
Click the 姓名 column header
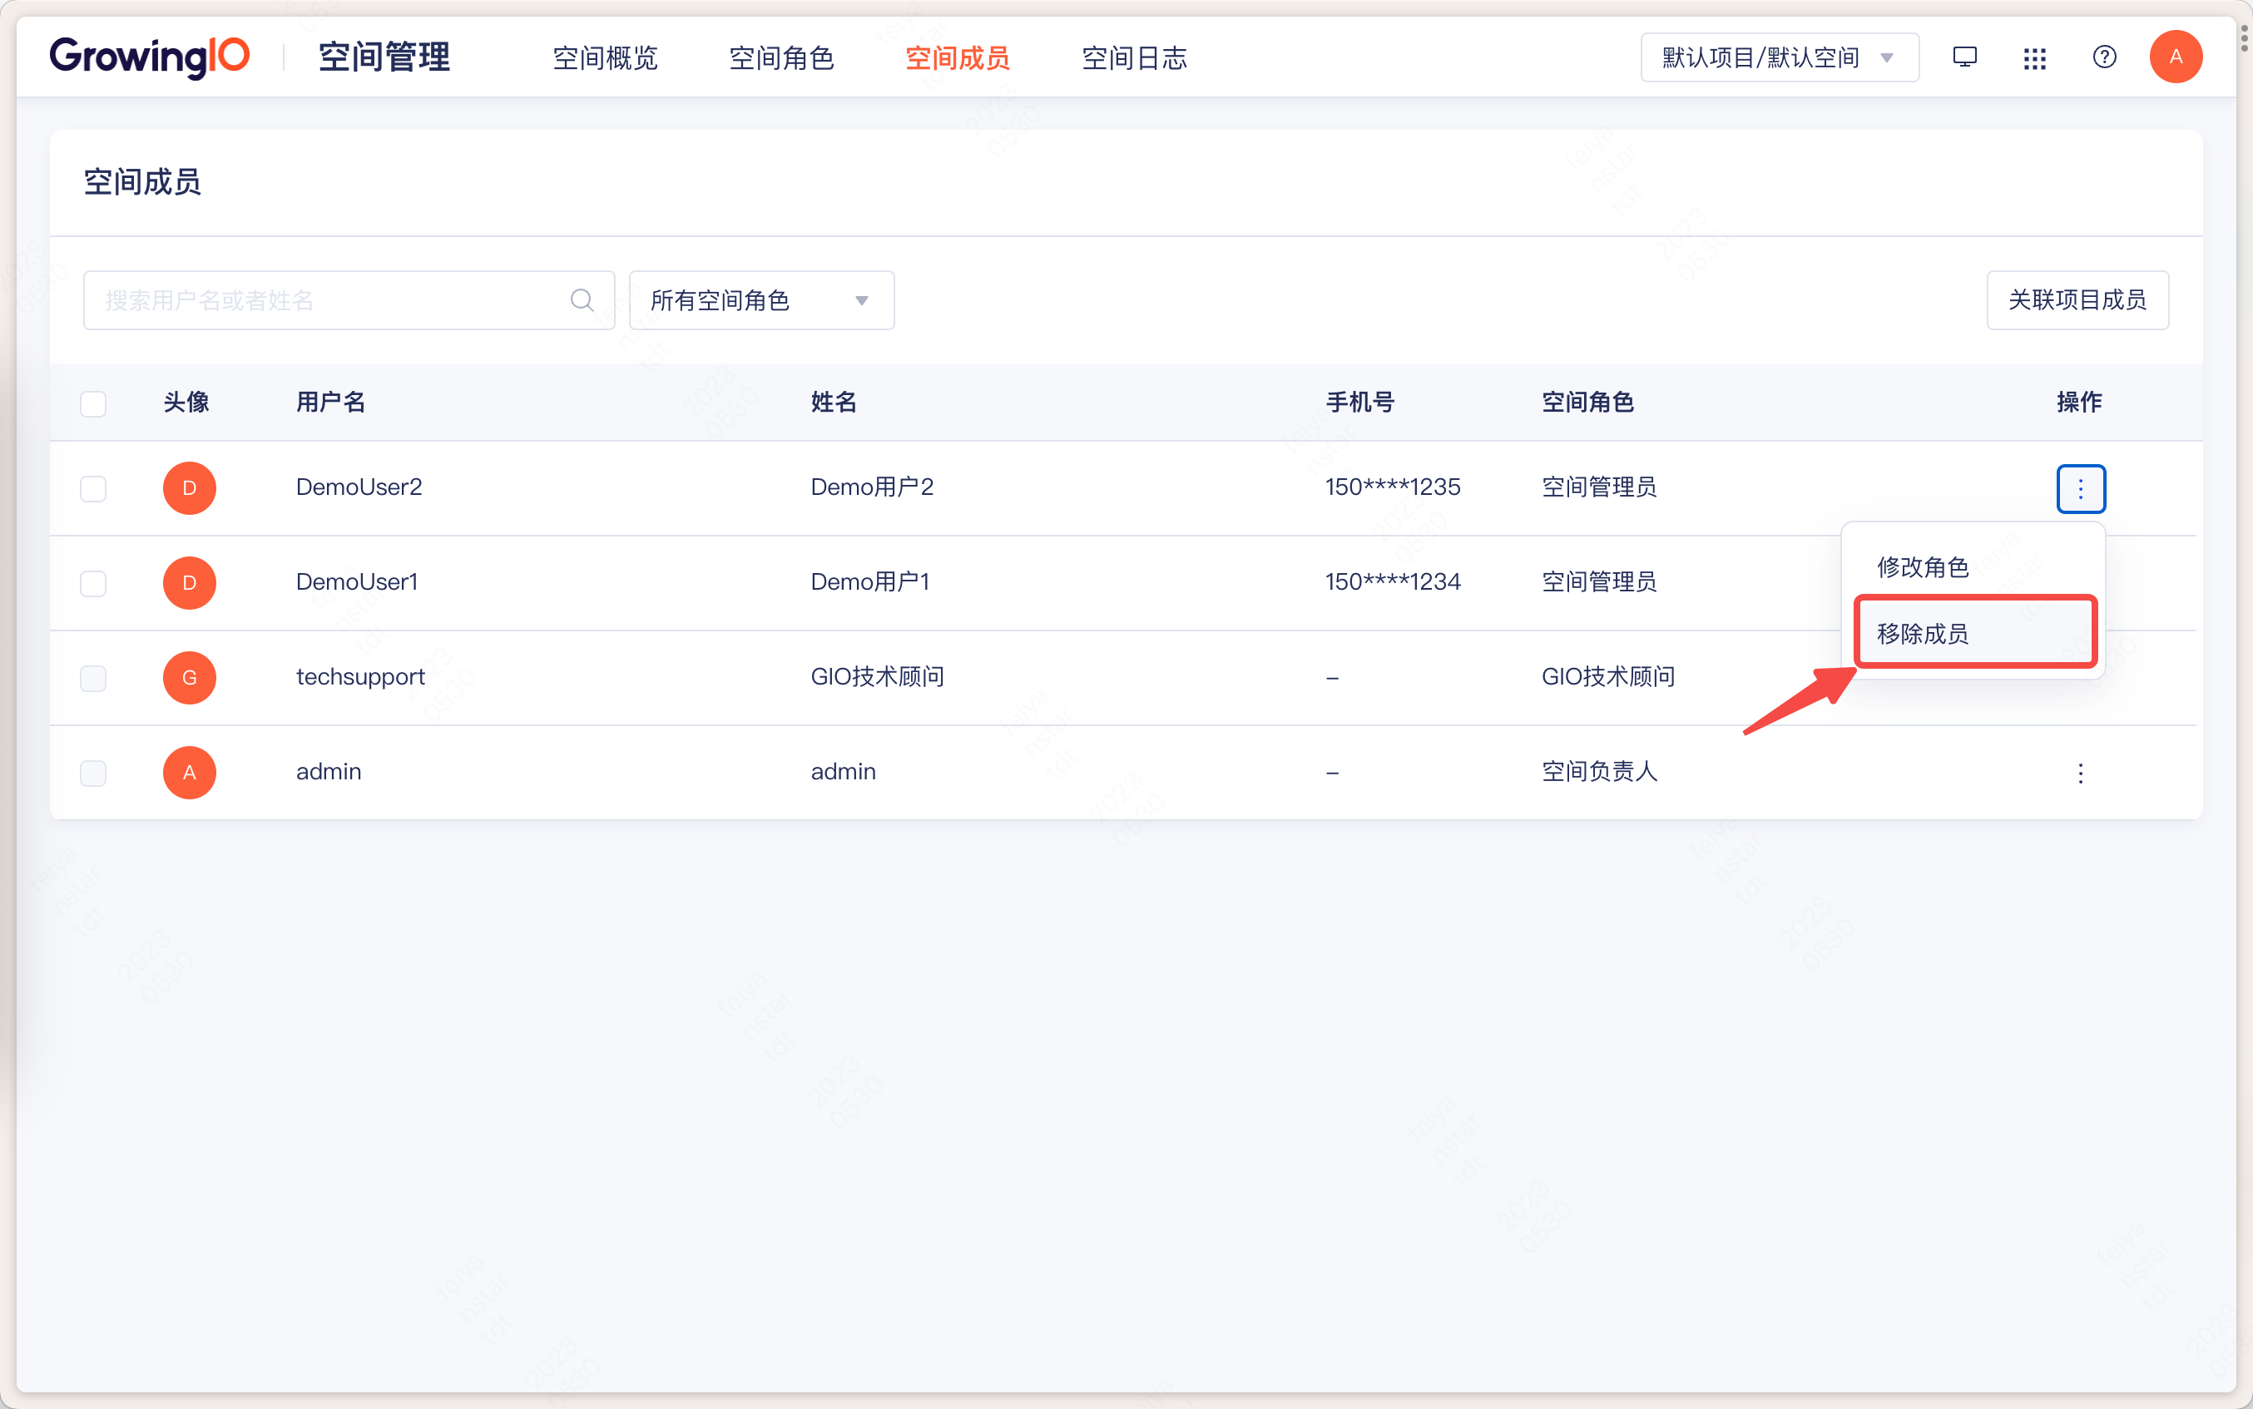[x=834, y=402]
